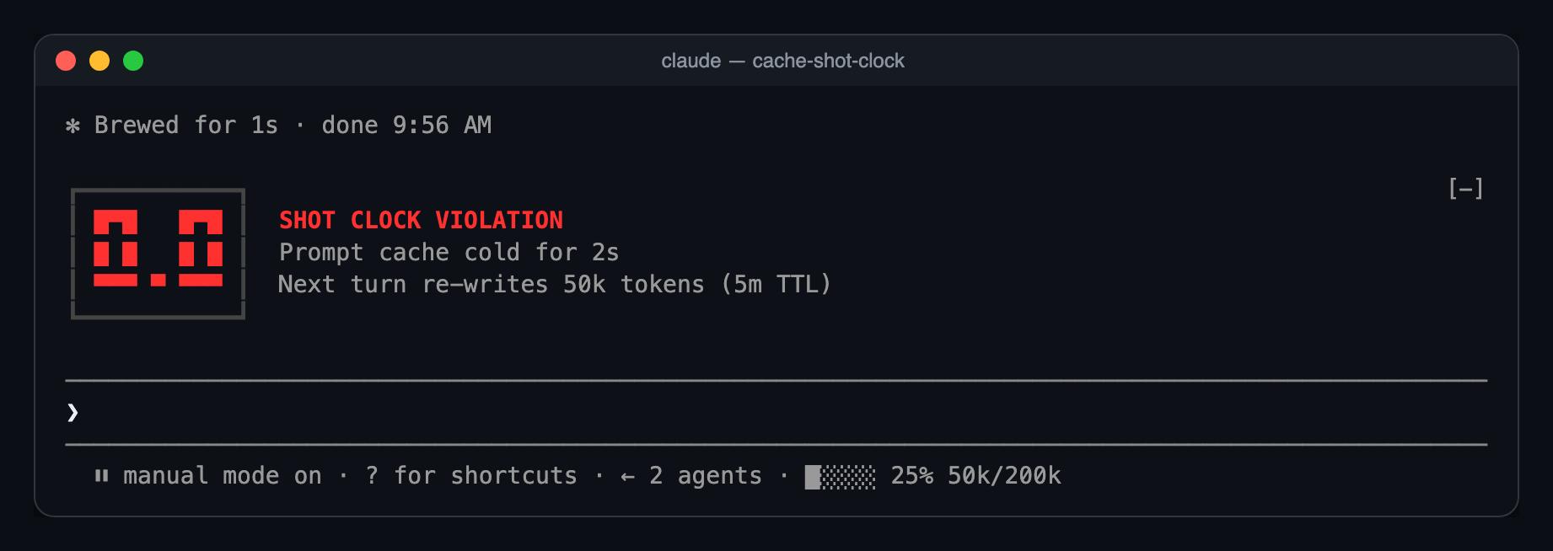The height and width of the screenshot is (551, 1553).
Task: Click the green zoom window button
Action: click(x=133, y=61)
